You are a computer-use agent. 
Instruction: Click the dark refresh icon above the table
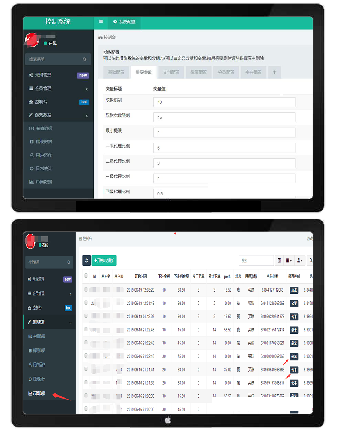point(86,260)
